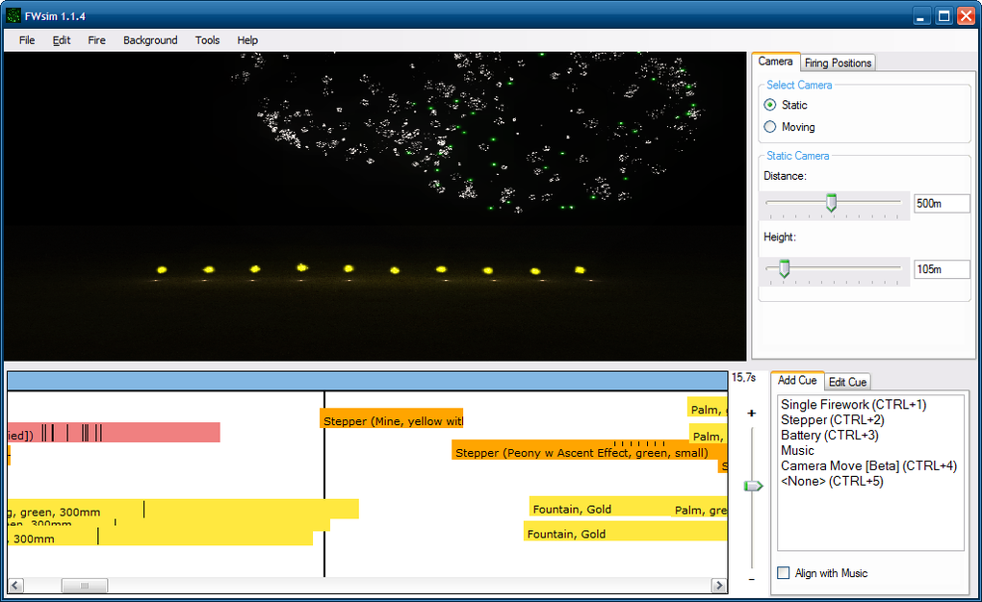Click the fireworks simulation preview
The height and width of the screenshot is (602, 982).
pos(375,207)
